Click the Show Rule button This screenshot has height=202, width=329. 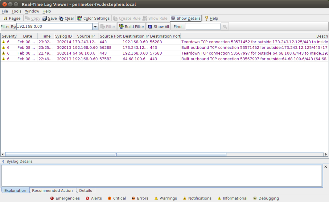coord(155,18)
